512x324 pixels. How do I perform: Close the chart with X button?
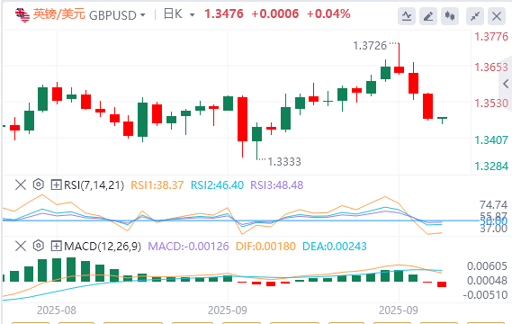coord(497,16)
